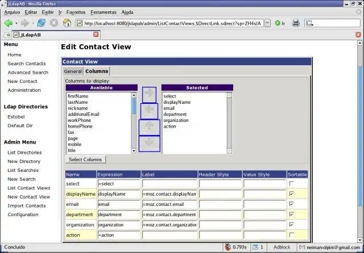Toggle Sortable checkbox for action row

tap(291, 234)
